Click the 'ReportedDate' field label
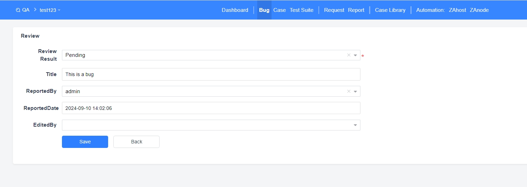This screenshot has width=527, height=187. click(x=41, y=108)
